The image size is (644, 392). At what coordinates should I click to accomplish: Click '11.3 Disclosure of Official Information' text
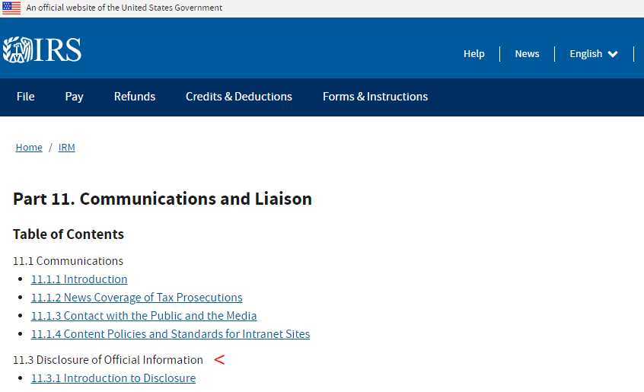[x=107, y=360]
